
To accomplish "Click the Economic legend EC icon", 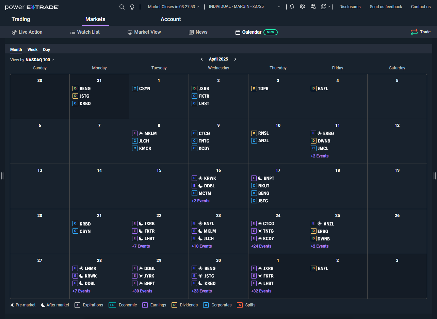I will click(112, 305).
